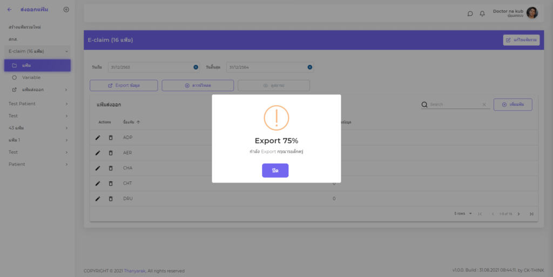Expand the Test Patient sidebar item
The image size is (553, 277).
pyautogui.click(x=66, y=104)
